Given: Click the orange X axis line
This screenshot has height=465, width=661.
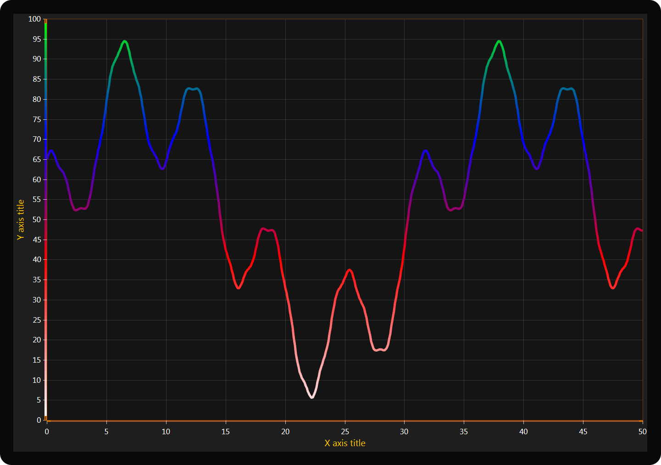Looking at the screenshot, I should pos(344,420).
